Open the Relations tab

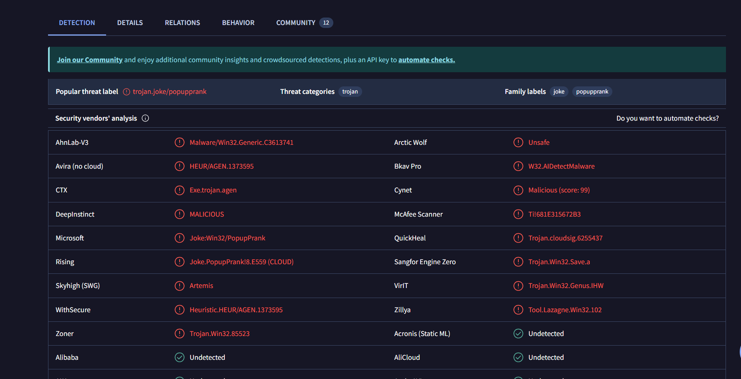183,23
